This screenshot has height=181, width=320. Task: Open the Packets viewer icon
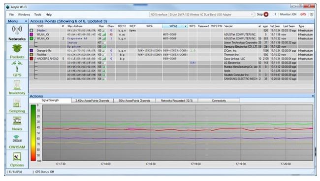click(17, 51)
